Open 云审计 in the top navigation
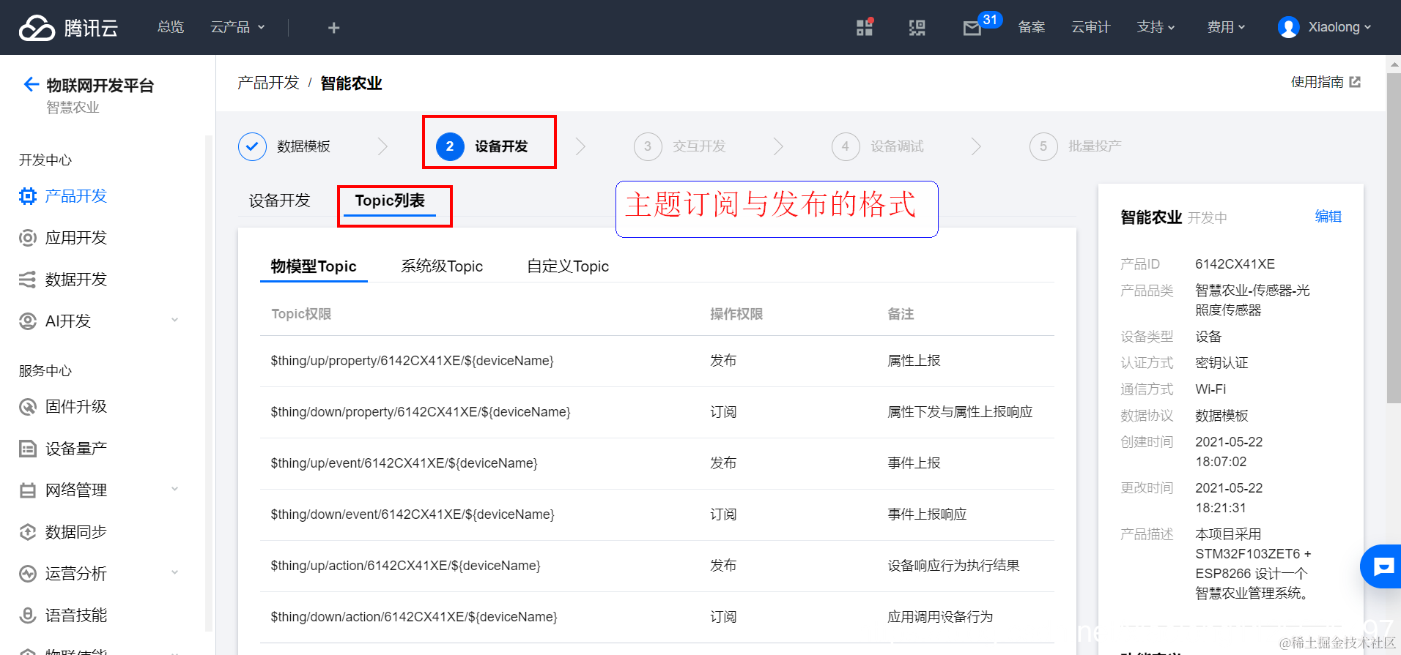Screen dimensions: 1401x655 (1091, 27)
